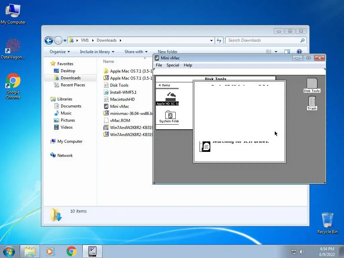Open Windows Media Player from taskbar
This screenshot has width=344, height=258.
click(50, 251)
